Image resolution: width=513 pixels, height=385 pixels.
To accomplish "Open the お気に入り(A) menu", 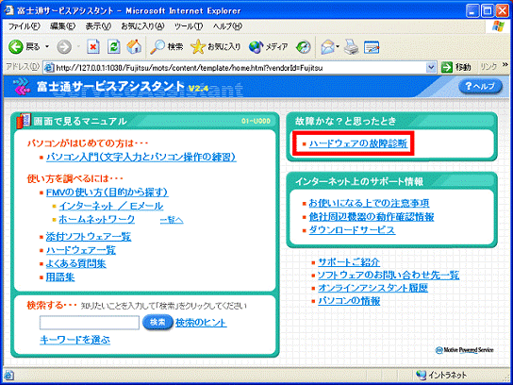I will [142, 26].
